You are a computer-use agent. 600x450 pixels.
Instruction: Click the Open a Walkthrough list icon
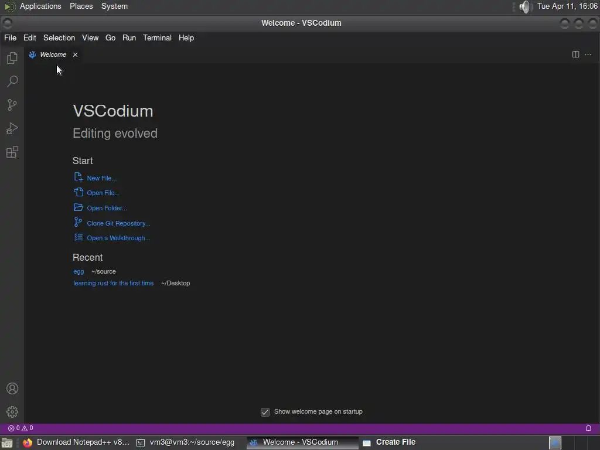point(78,237)
